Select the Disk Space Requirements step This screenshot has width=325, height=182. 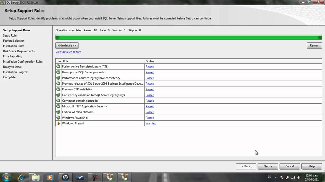coord(19,51)
